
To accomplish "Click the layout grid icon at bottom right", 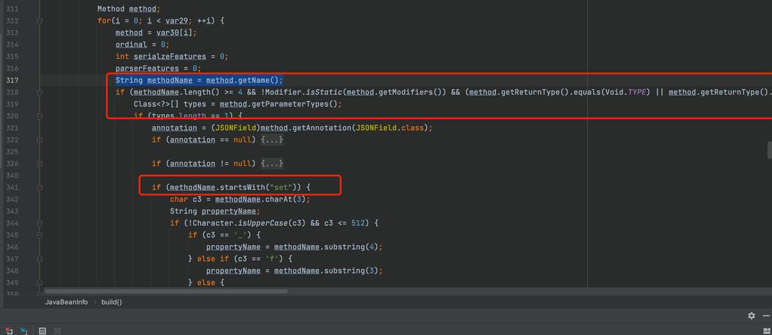I will 766,332.
